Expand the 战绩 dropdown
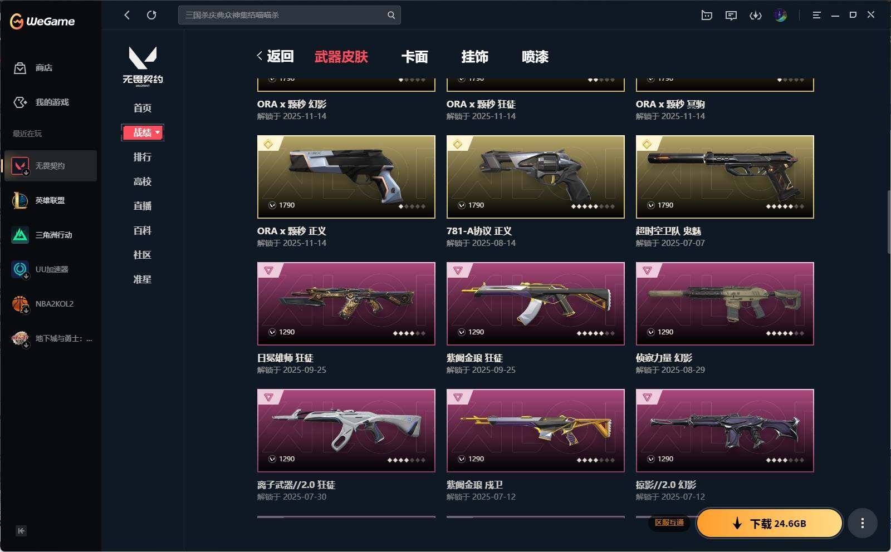The width and height of the screenshot is (891, 552). pyautogui.click(x=143, y=132)
